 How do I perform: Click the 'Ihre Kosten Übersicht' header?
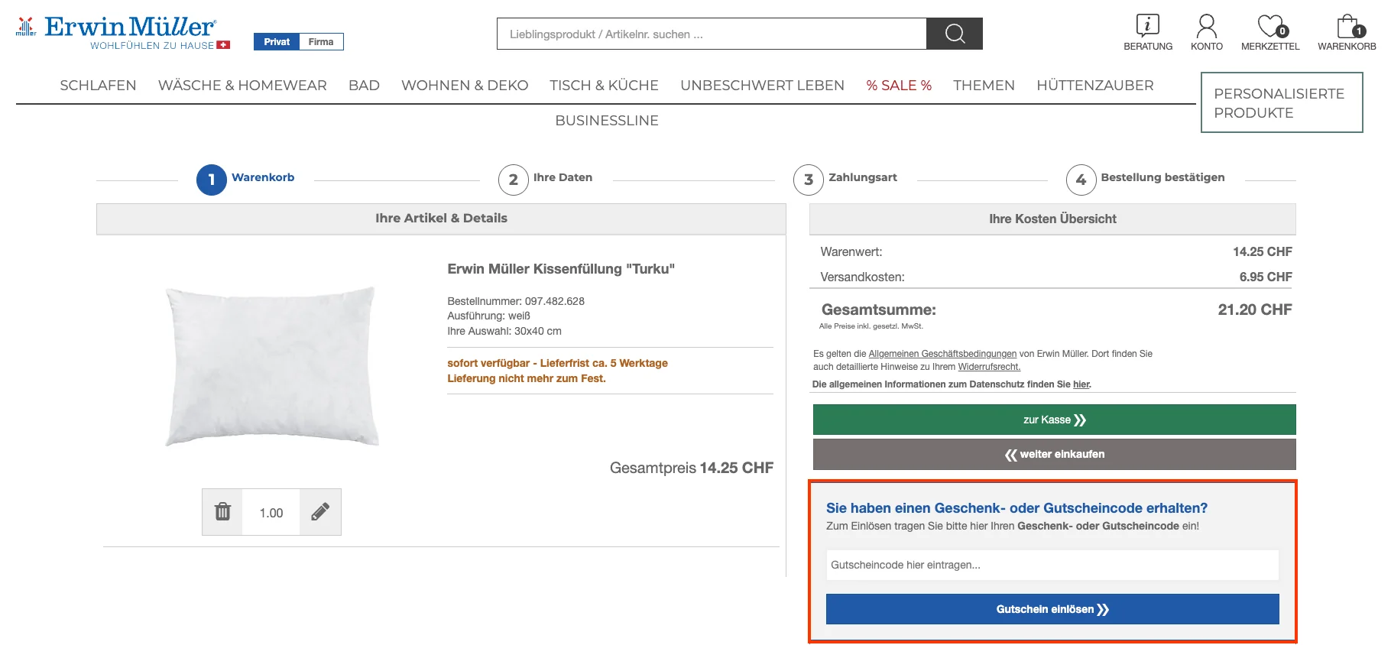tap(1052, 219)
